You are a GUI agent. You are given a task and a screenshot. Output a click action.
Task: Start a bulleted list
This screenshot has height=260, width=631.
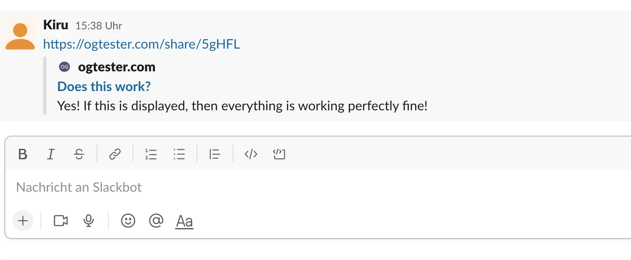point(179,154)
